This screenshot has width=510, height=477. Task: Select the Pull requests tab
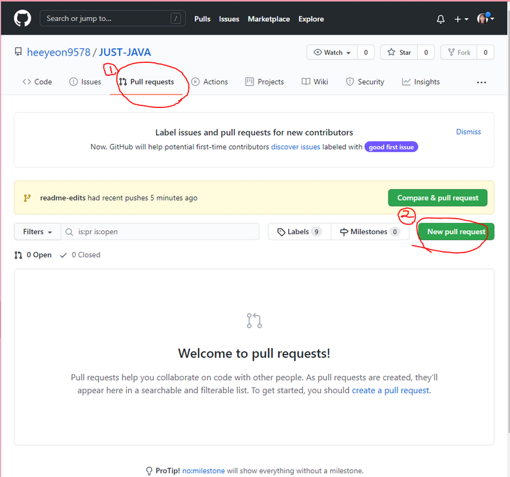point(146,82)
